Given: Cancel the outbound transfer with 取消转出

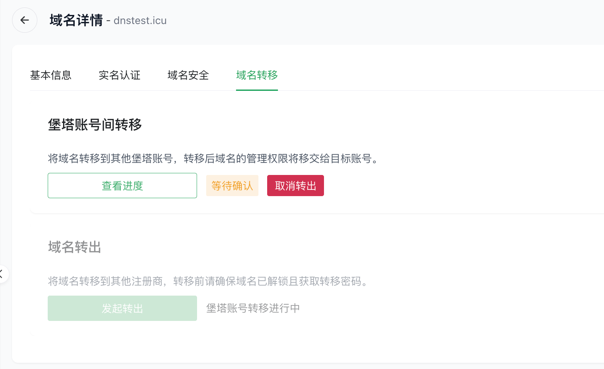Looking at the screenshot, I should coord(295,185).
